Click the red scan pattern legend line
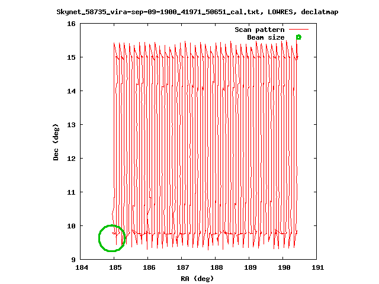The image size is (379, 284). [x=298, y=30]
